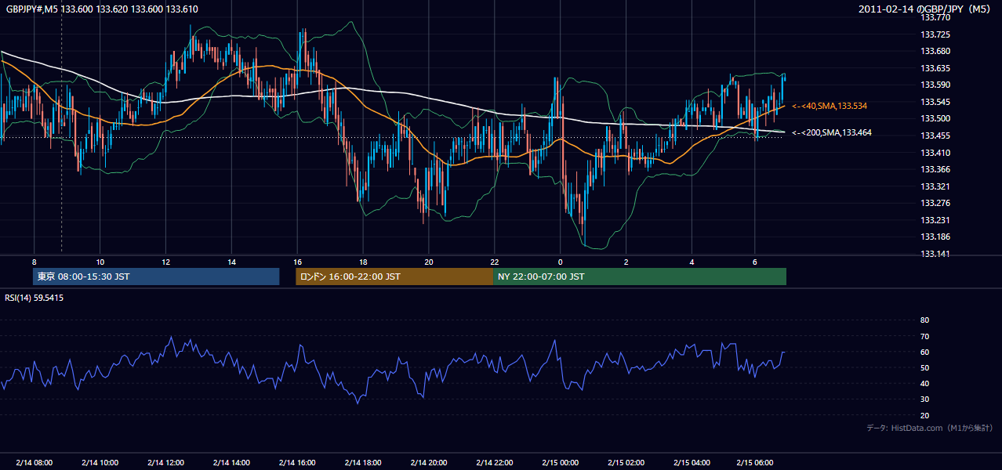Click the 2/14 18:00 time label
The image size is (1002, 470).
coord(362,463)
